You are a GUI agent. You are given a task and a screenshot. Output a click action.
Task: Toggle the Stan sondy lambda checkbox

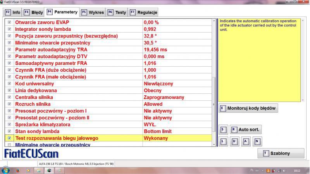coord(10,131)
